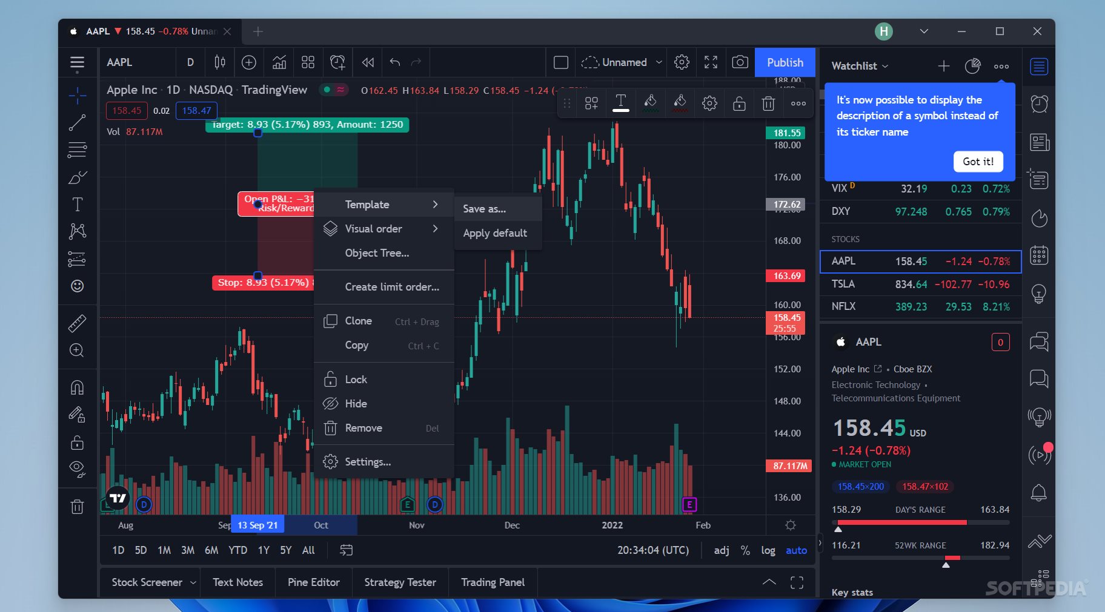The width and height of the screenshot is (1105, 612).
Task: Toggle auto scale setting
Action: pos(795,550)
